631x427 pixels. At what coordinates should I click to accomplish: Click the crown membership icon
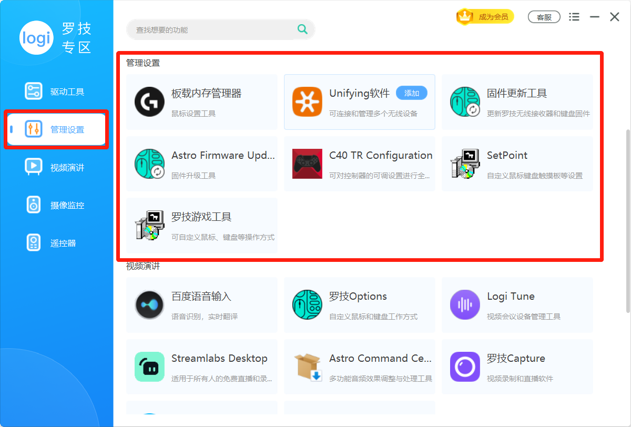(x=465, y=17)
